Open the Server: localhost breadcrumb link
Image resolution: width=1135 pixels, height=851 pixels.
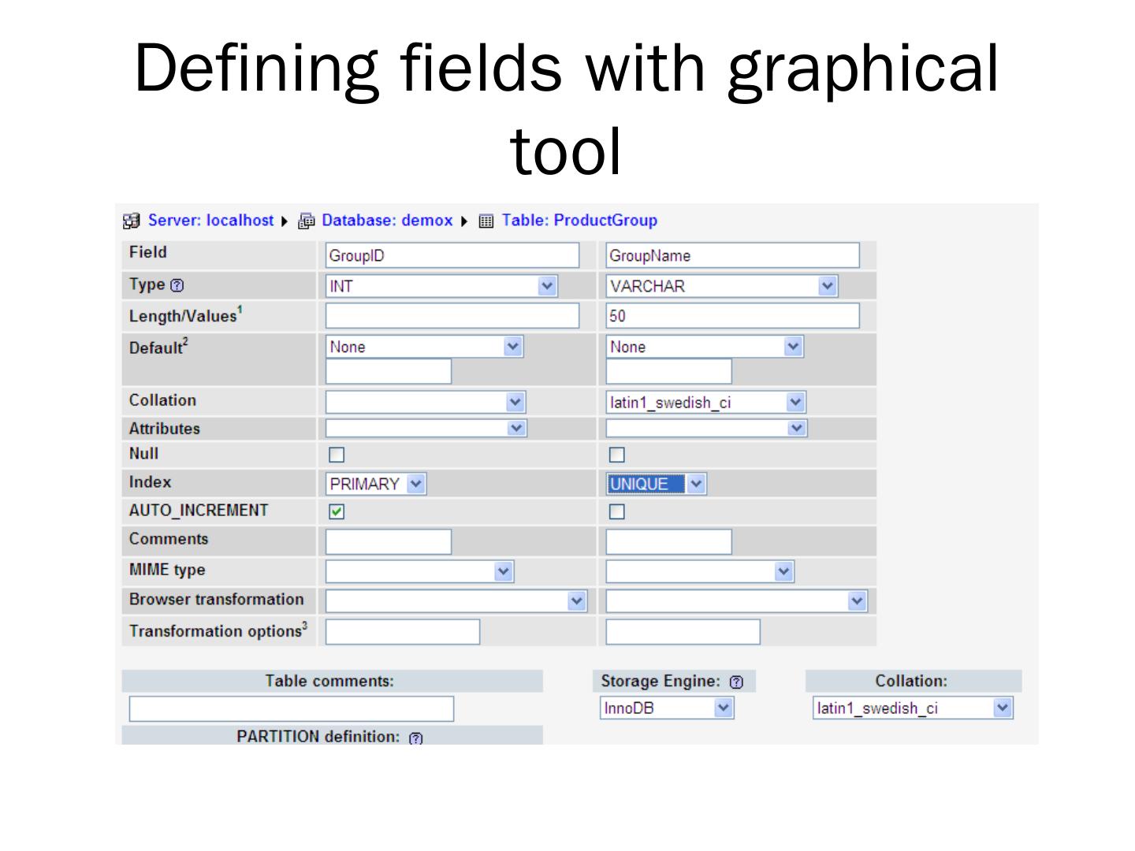click(210, 221)
